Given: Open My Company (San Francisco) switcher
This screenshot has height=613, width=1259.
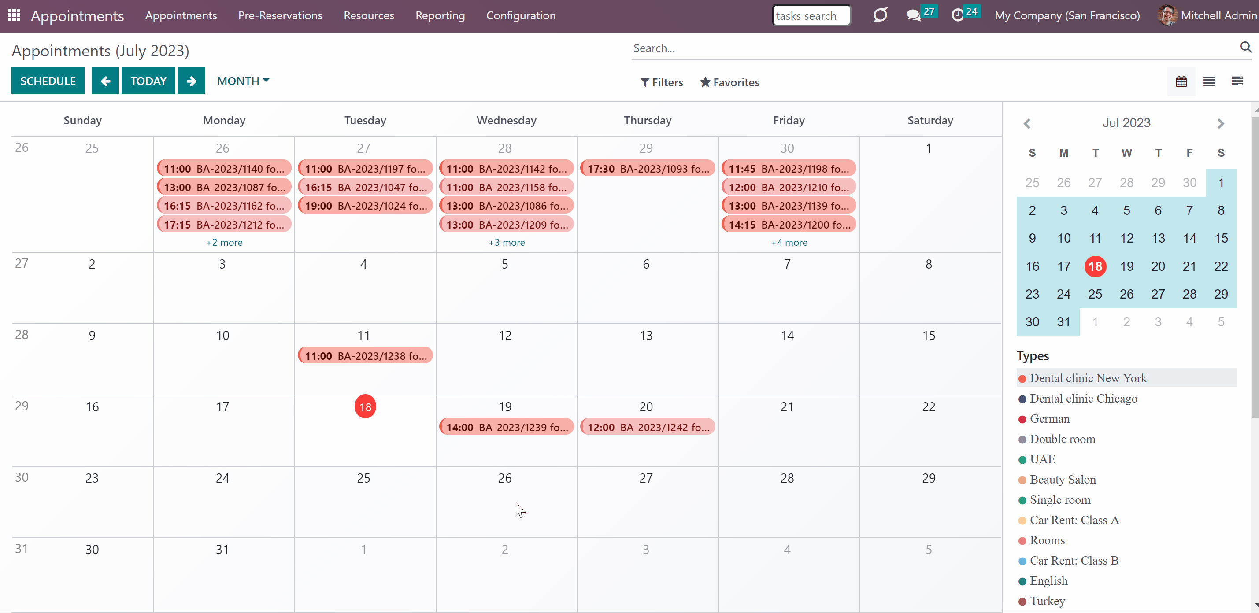Looking at the screenshot, I should click(1067, 15).
